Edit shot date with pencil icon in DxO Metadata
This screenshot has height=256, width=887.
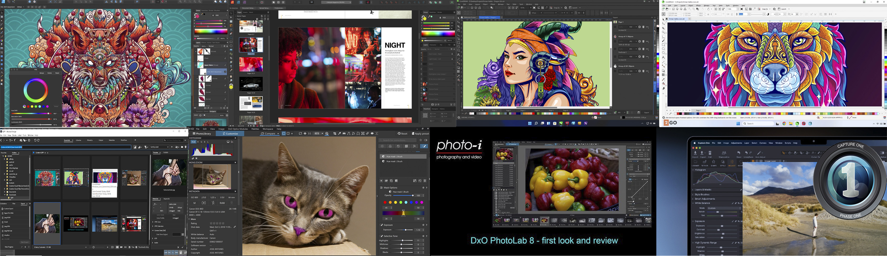point(235,227)
